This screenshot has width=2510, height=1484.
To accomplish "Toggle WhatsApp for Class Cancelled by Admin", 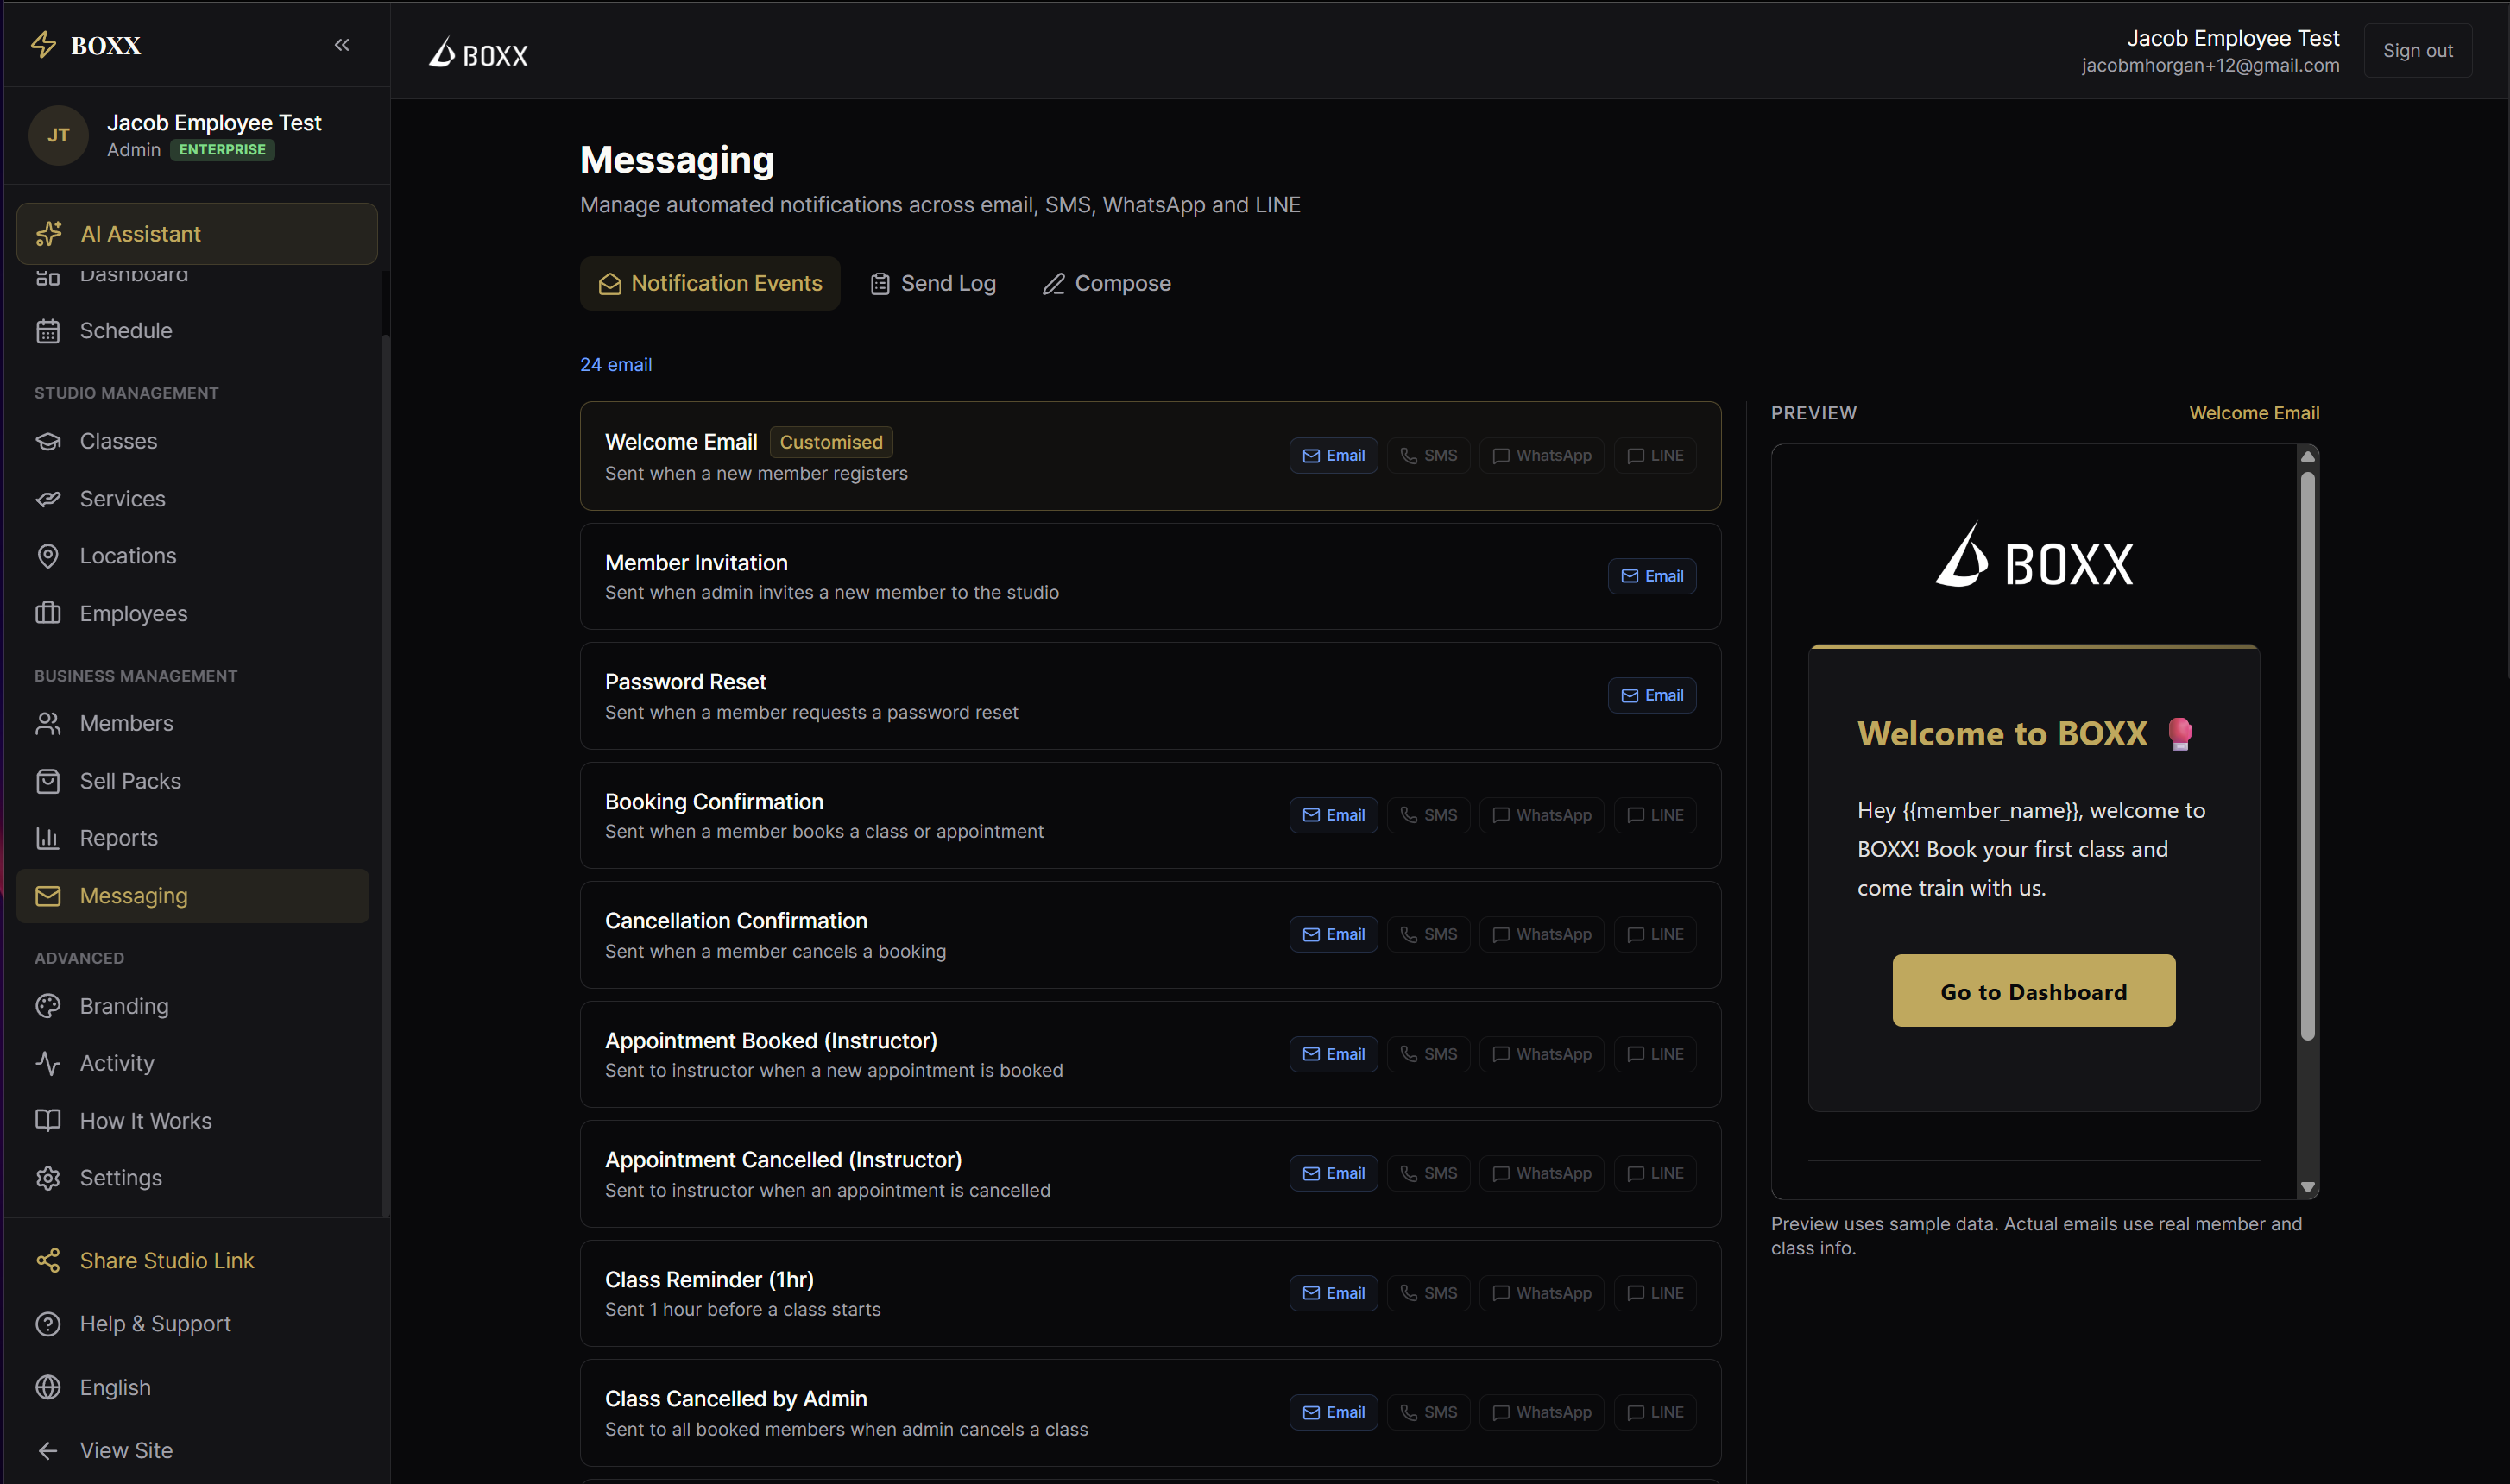I will [x=1542, y=1412].
